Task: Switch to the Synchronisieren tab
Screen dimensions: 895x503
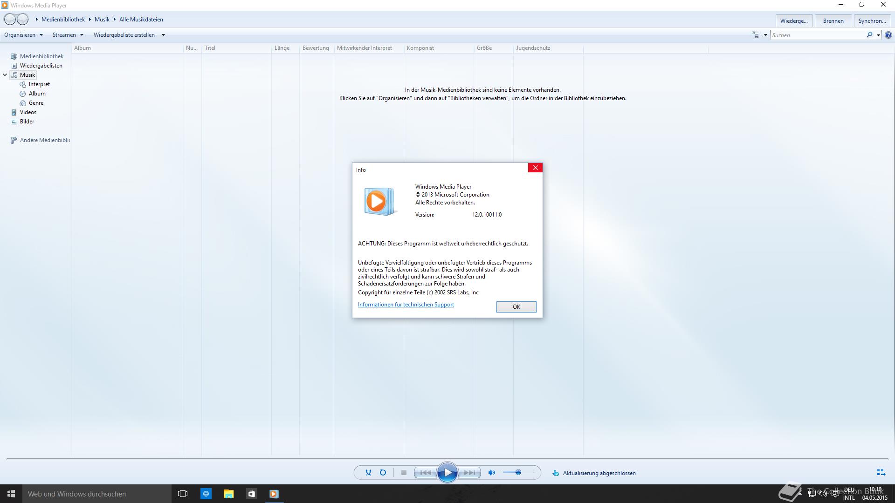Action: (x=872, y=21)
